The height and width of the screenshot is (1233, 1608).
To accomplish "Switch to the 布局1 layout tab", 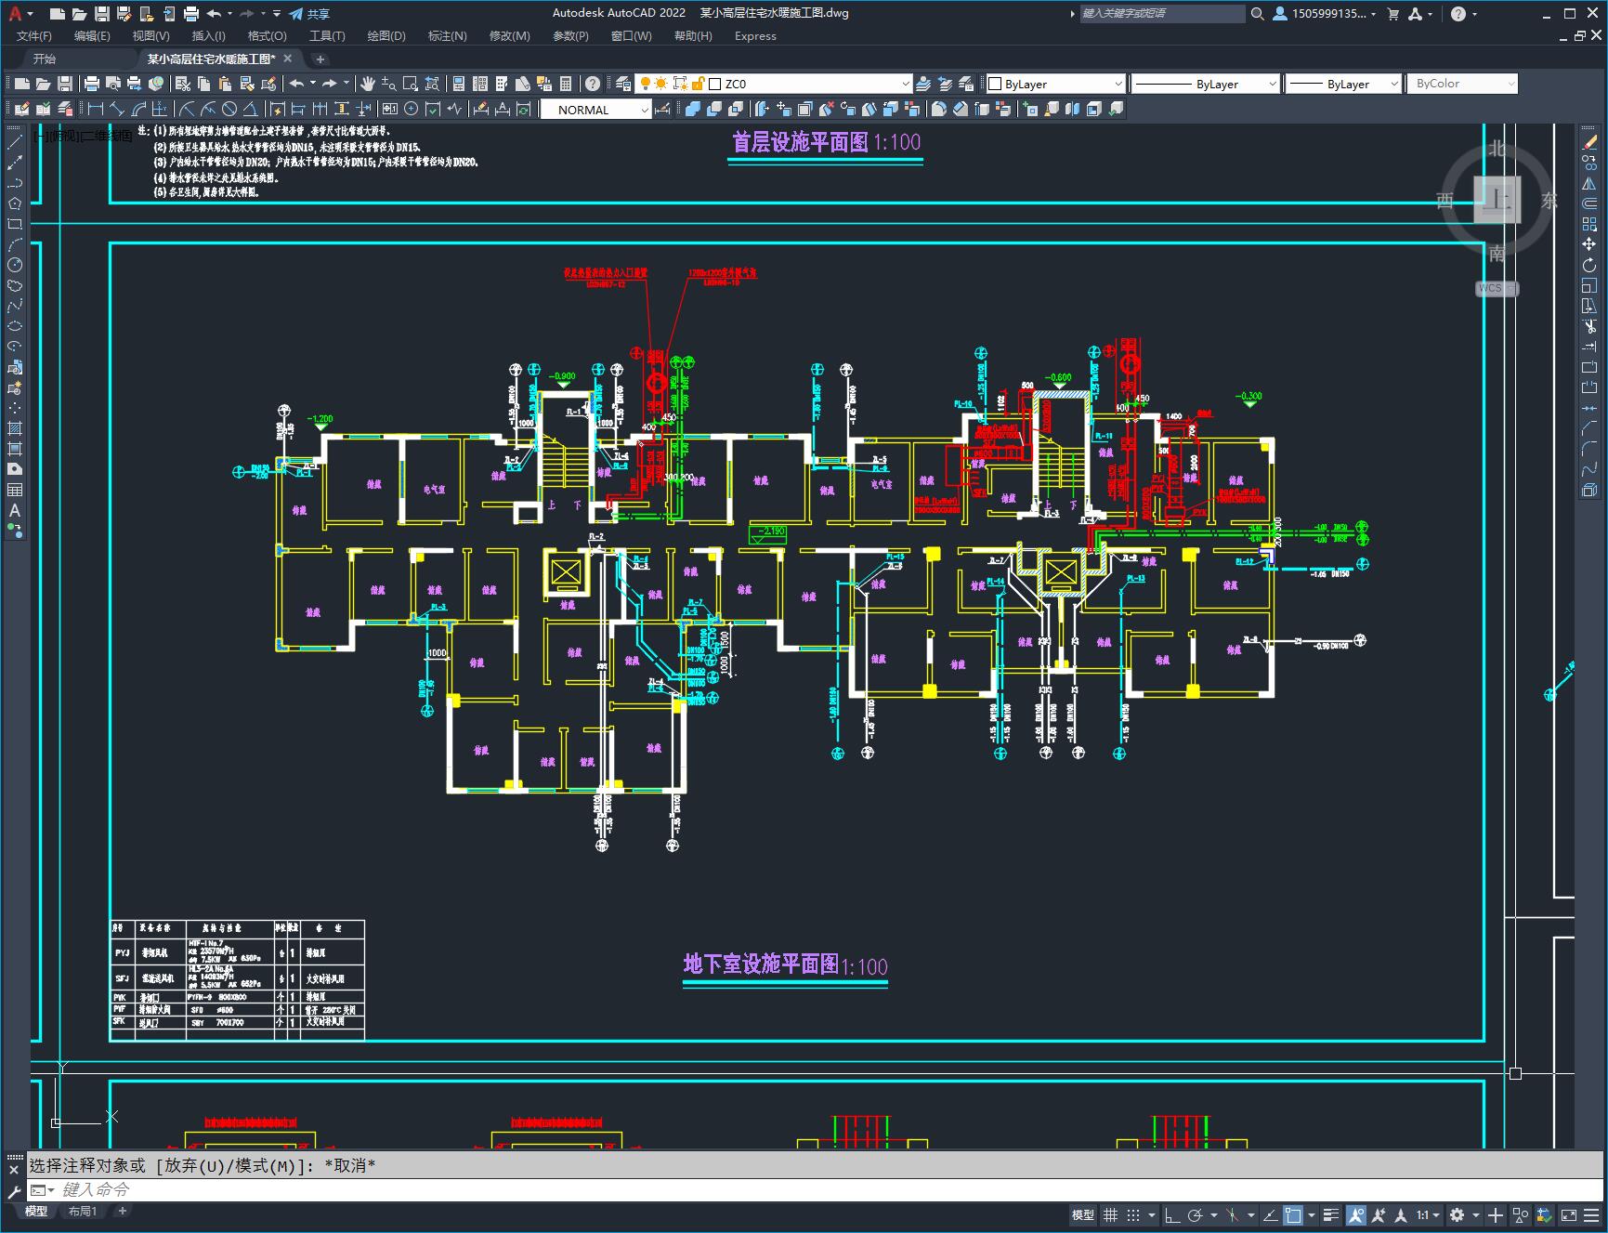I will tap(82, 1211).
